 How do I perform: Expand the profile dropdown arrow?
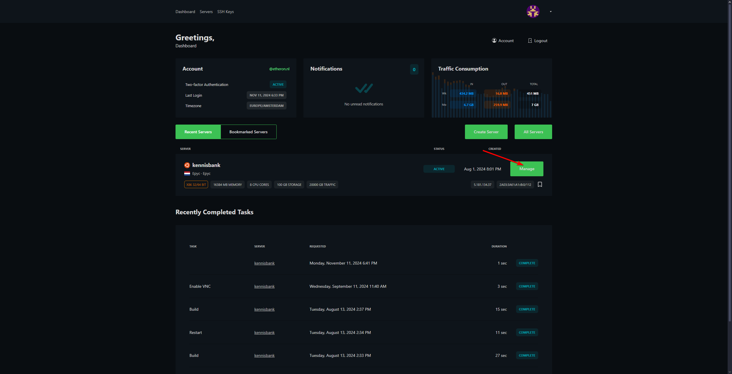[551, 12]
